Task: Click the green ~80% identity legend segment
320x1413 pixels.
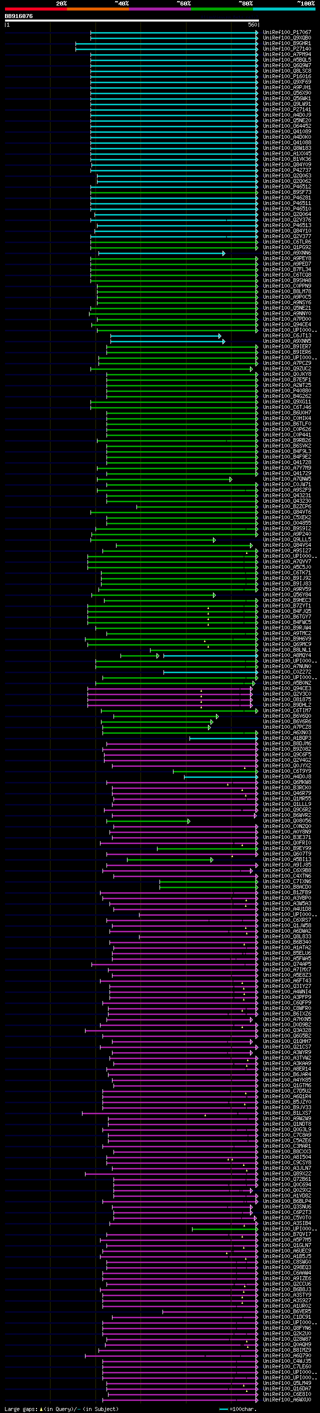Action: pos(222,10)
